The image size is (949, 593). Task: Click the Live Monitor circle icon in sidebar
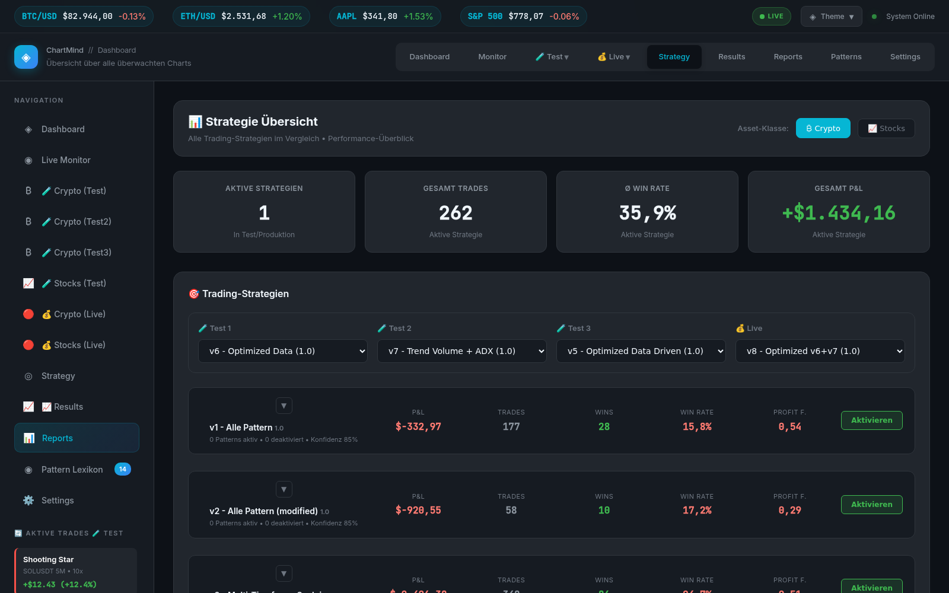click(28, 160)
